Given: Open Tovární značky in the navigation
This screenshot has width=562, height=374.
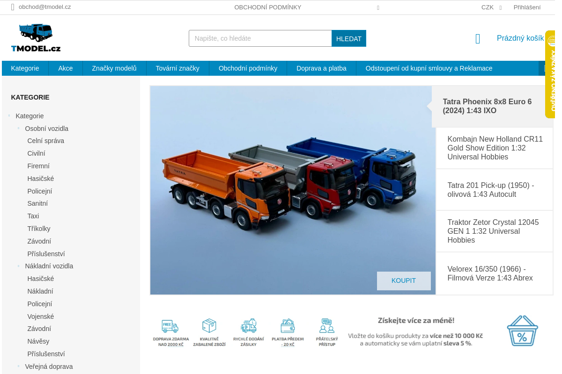Looking at the screenshot, I should [177, 68].
